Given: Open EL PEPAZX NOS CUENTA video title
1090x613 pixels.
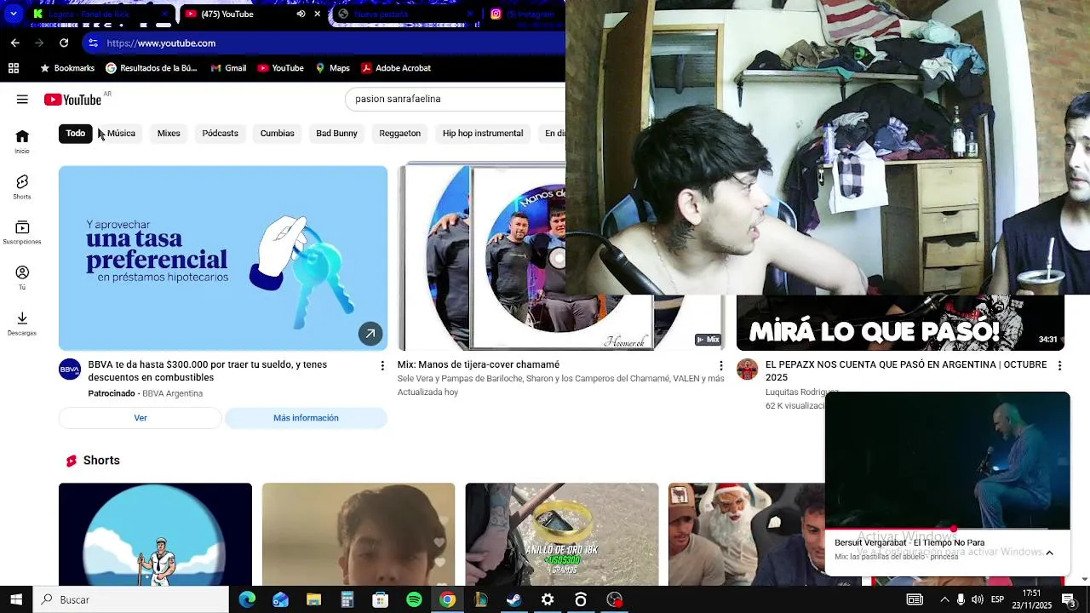Looking at the screenshot, I should point(906,371).
